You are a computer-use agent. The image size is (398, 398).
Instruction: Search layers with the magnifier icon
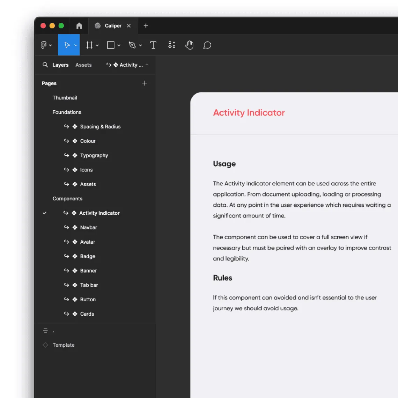[45, 65]
